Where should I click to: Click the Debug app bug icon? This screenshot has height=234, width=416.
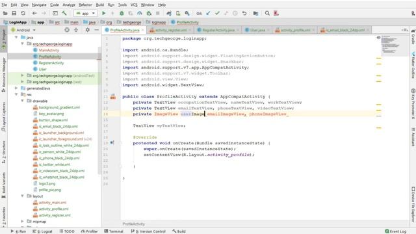[122, 13]
